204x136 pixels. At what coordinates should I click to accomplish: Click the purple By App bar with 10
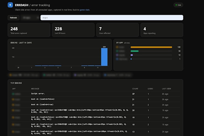click(132, 55)
